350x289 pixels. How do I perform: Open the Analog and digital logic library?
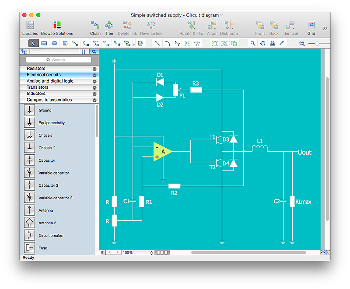(x=50, y=81)
